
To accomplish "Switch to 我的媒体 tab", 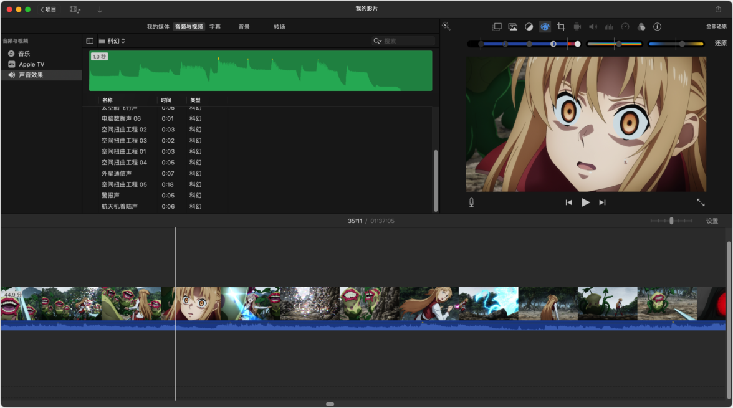I will (x=158, y=27).
